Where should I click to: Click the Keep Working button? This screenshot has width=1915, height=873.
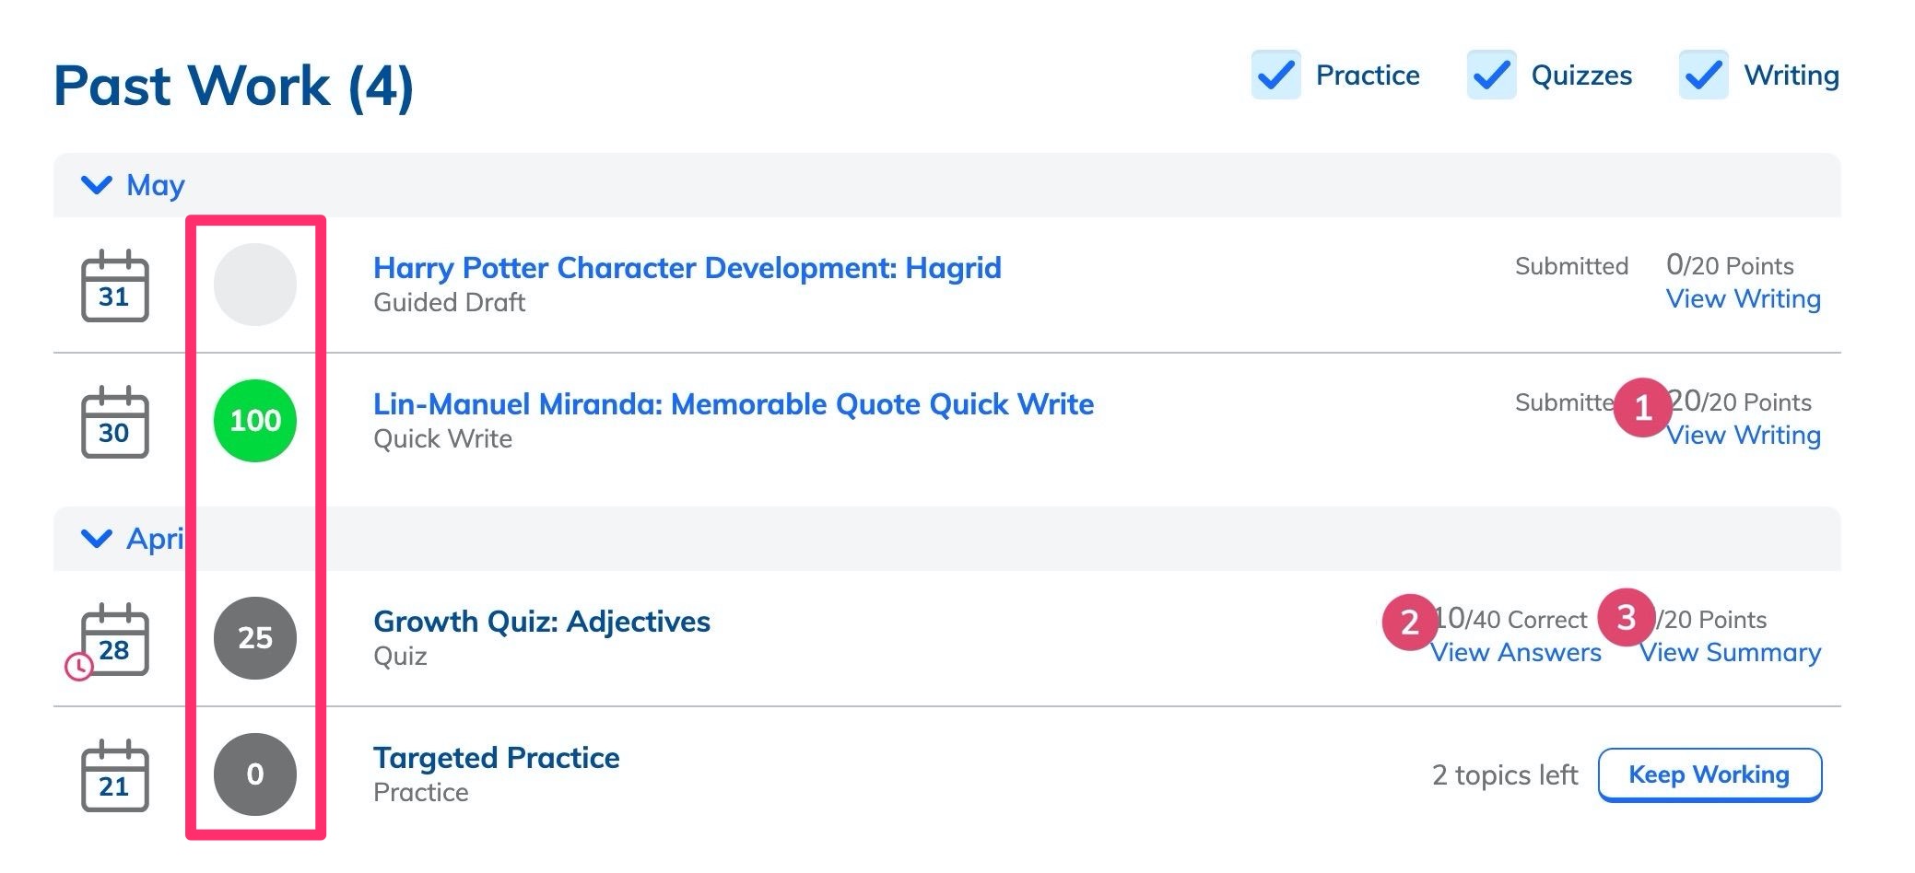[1709, 774]
